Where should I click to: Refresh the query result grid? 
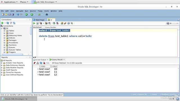point(41,63)
